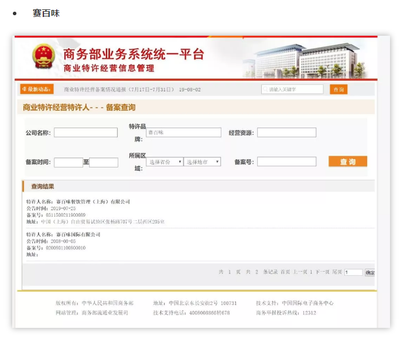Click the 查询结果 section header
The height and width of the screenshot is (339, 407).
coord(43,186)
